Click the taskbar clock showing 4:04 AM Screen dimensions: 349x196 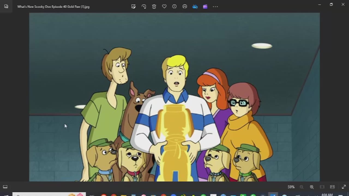pos(327,195)
